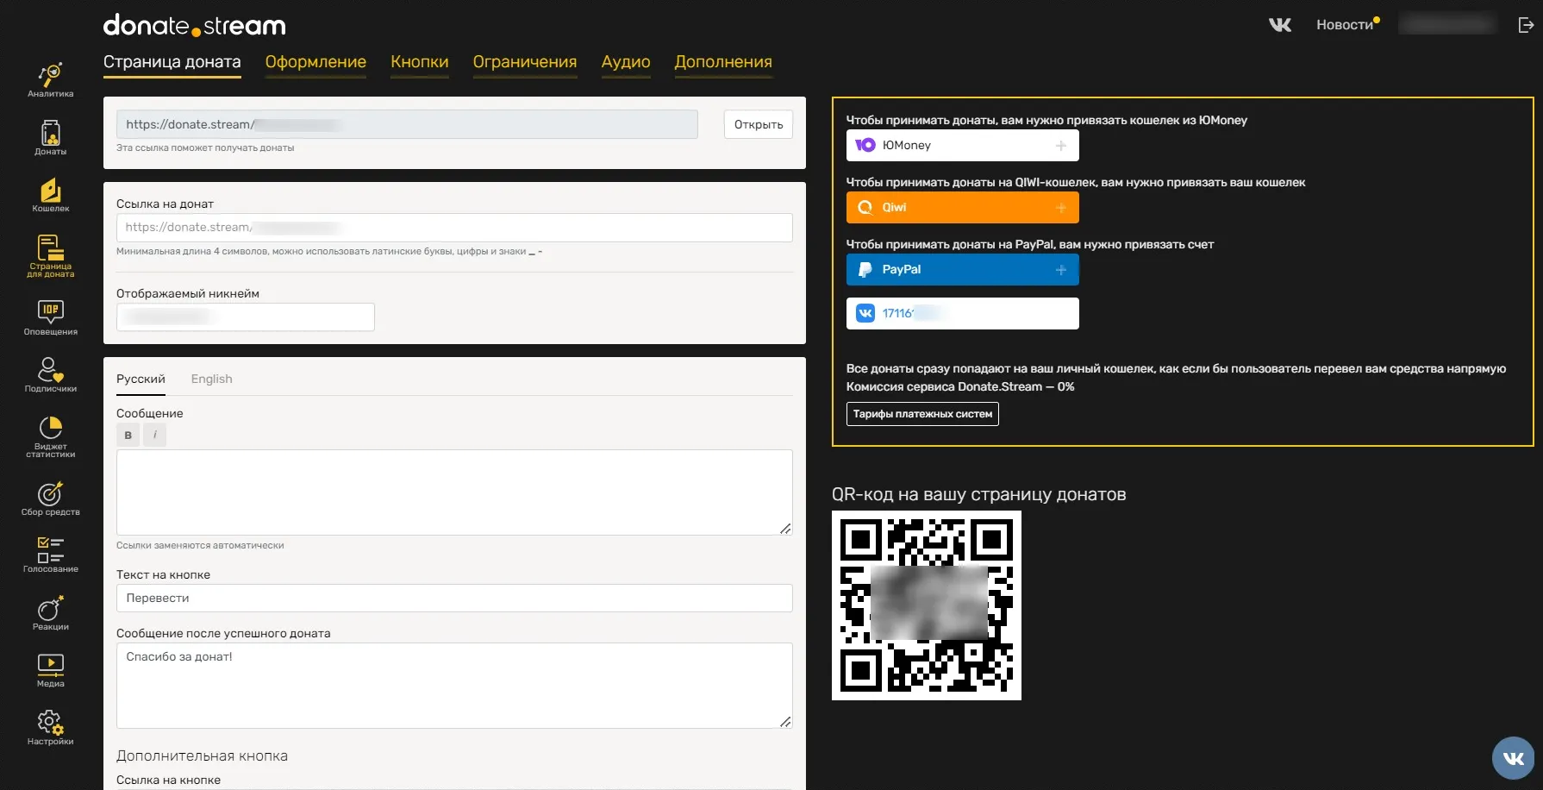
Task: Go to Донаты in the sidebar
Action: [50, 138]
